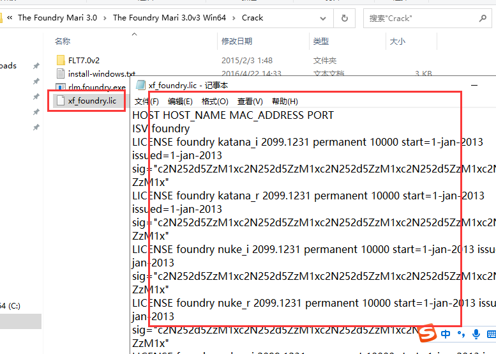496x354 pixels.
Task: Click the magnifier search icon
Action: click(483, 19)
